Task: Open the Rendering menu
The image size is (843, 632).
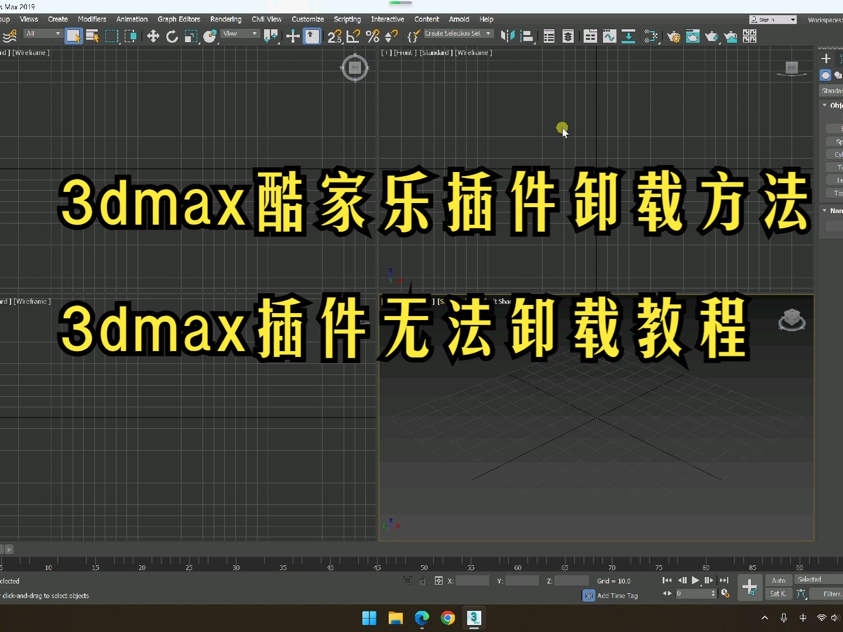Action: pyautogui.click(x=225, y=19)
